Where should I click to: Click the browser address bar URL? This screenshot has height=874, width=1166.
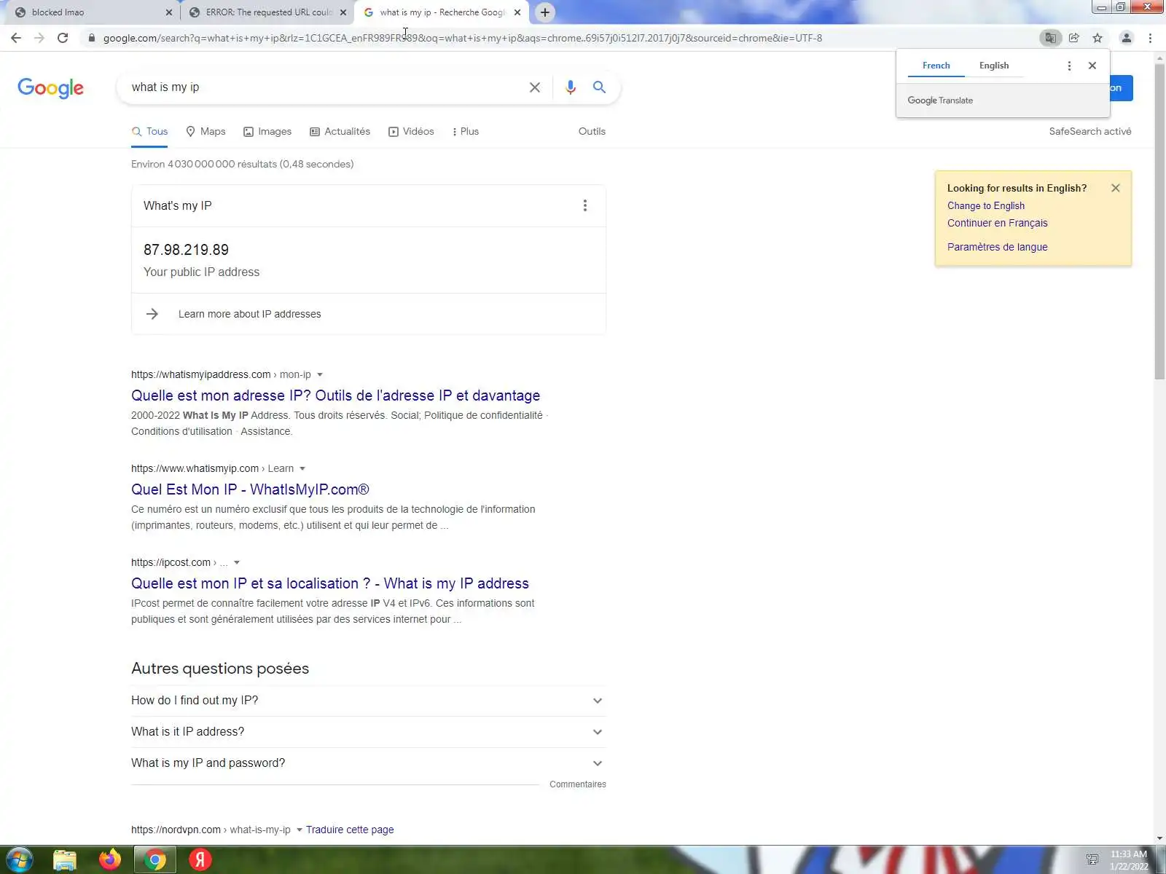pyautogui.click(x=463, y=38)
